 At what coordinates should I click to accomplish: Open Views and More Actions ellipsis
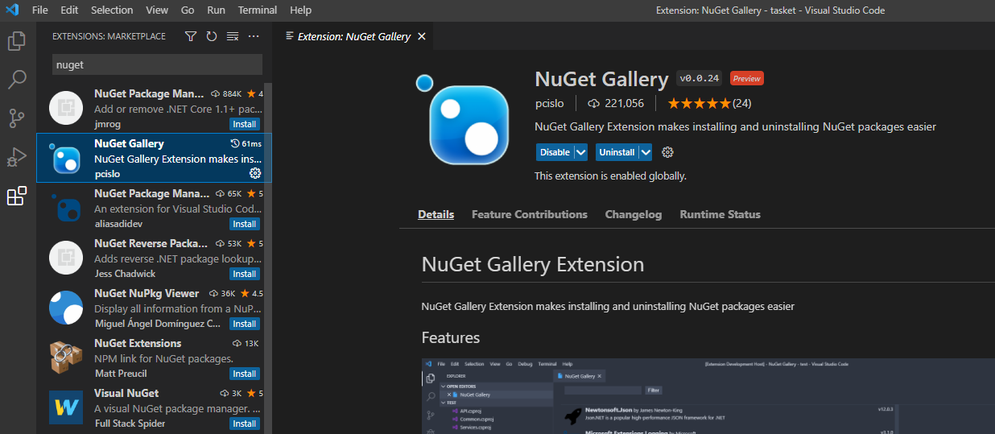[254, 36]
